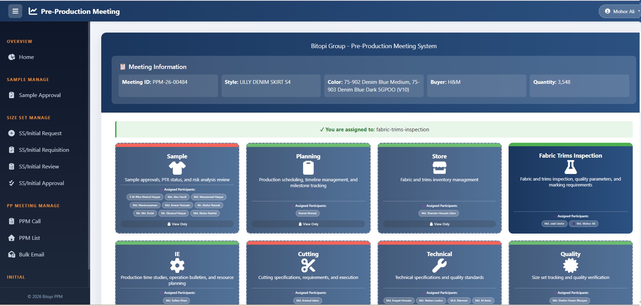
Task: Click the Cutting card scissors icon
Action: point(308,266)
